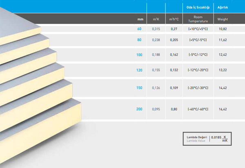Select the 80 mm thickness value
245x168 pixels.
(x=139, y=39)
